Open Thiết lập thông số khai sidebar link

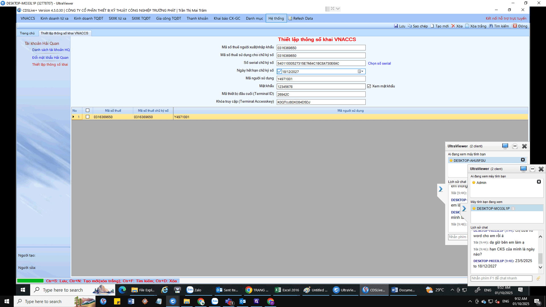[50, 65]
